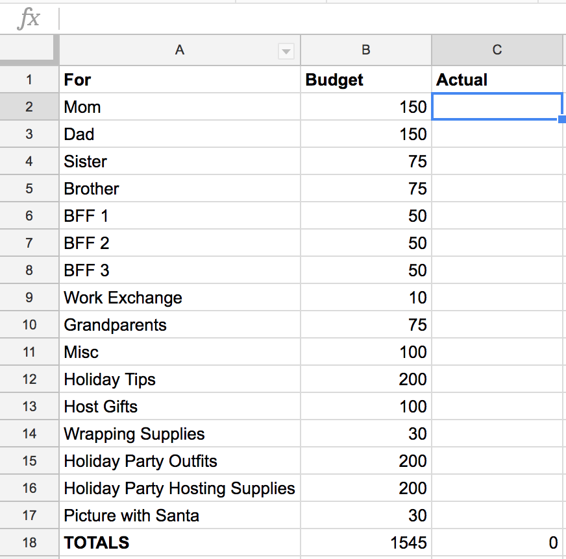Click the fx formula icon
The height and width of the screenshot is (559, 566).
[x=29, y=18]
